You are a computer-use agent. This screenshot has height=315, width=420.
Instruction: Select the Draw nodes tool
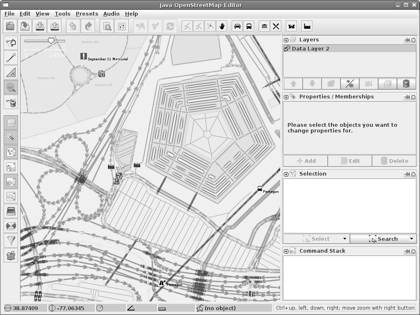pos(11,57)
